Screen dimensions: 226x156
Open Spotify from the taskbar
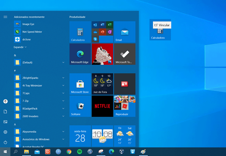pos(79,151)
